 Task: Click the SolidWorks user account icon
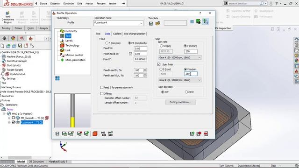coord(271,3)
